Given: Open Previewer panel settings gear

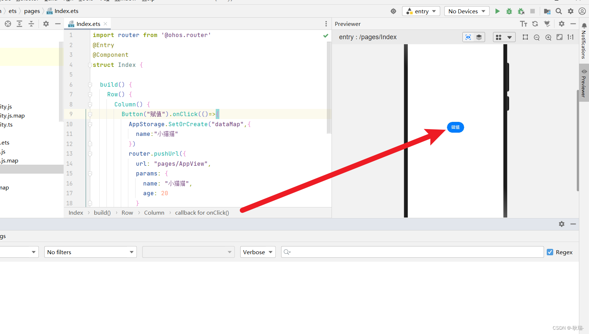Looking at the screenshot, I should [x=562, y=24].
